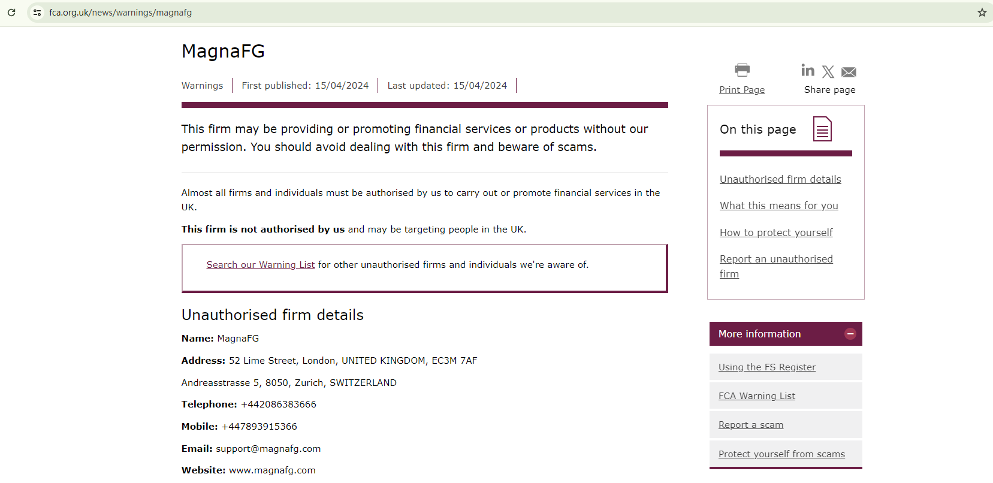Screen dimensions: 993x483
Task: Click the browser address bar URL
Action: 120,13
